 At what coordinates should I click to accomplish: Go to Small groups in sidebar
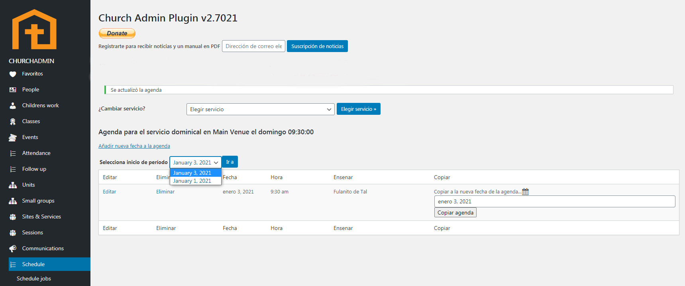(38, 201)
